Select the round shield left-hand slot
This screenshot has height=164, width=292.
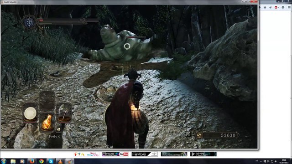[30, 113]
